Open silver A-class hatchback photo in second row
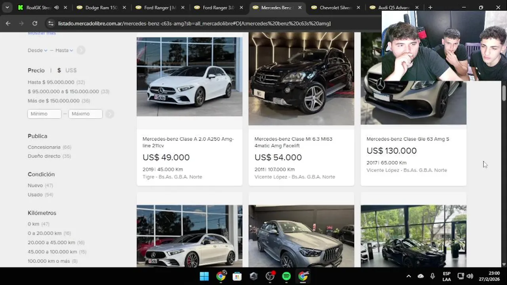This screenshot has height=285, width=507. coord(189,236)
